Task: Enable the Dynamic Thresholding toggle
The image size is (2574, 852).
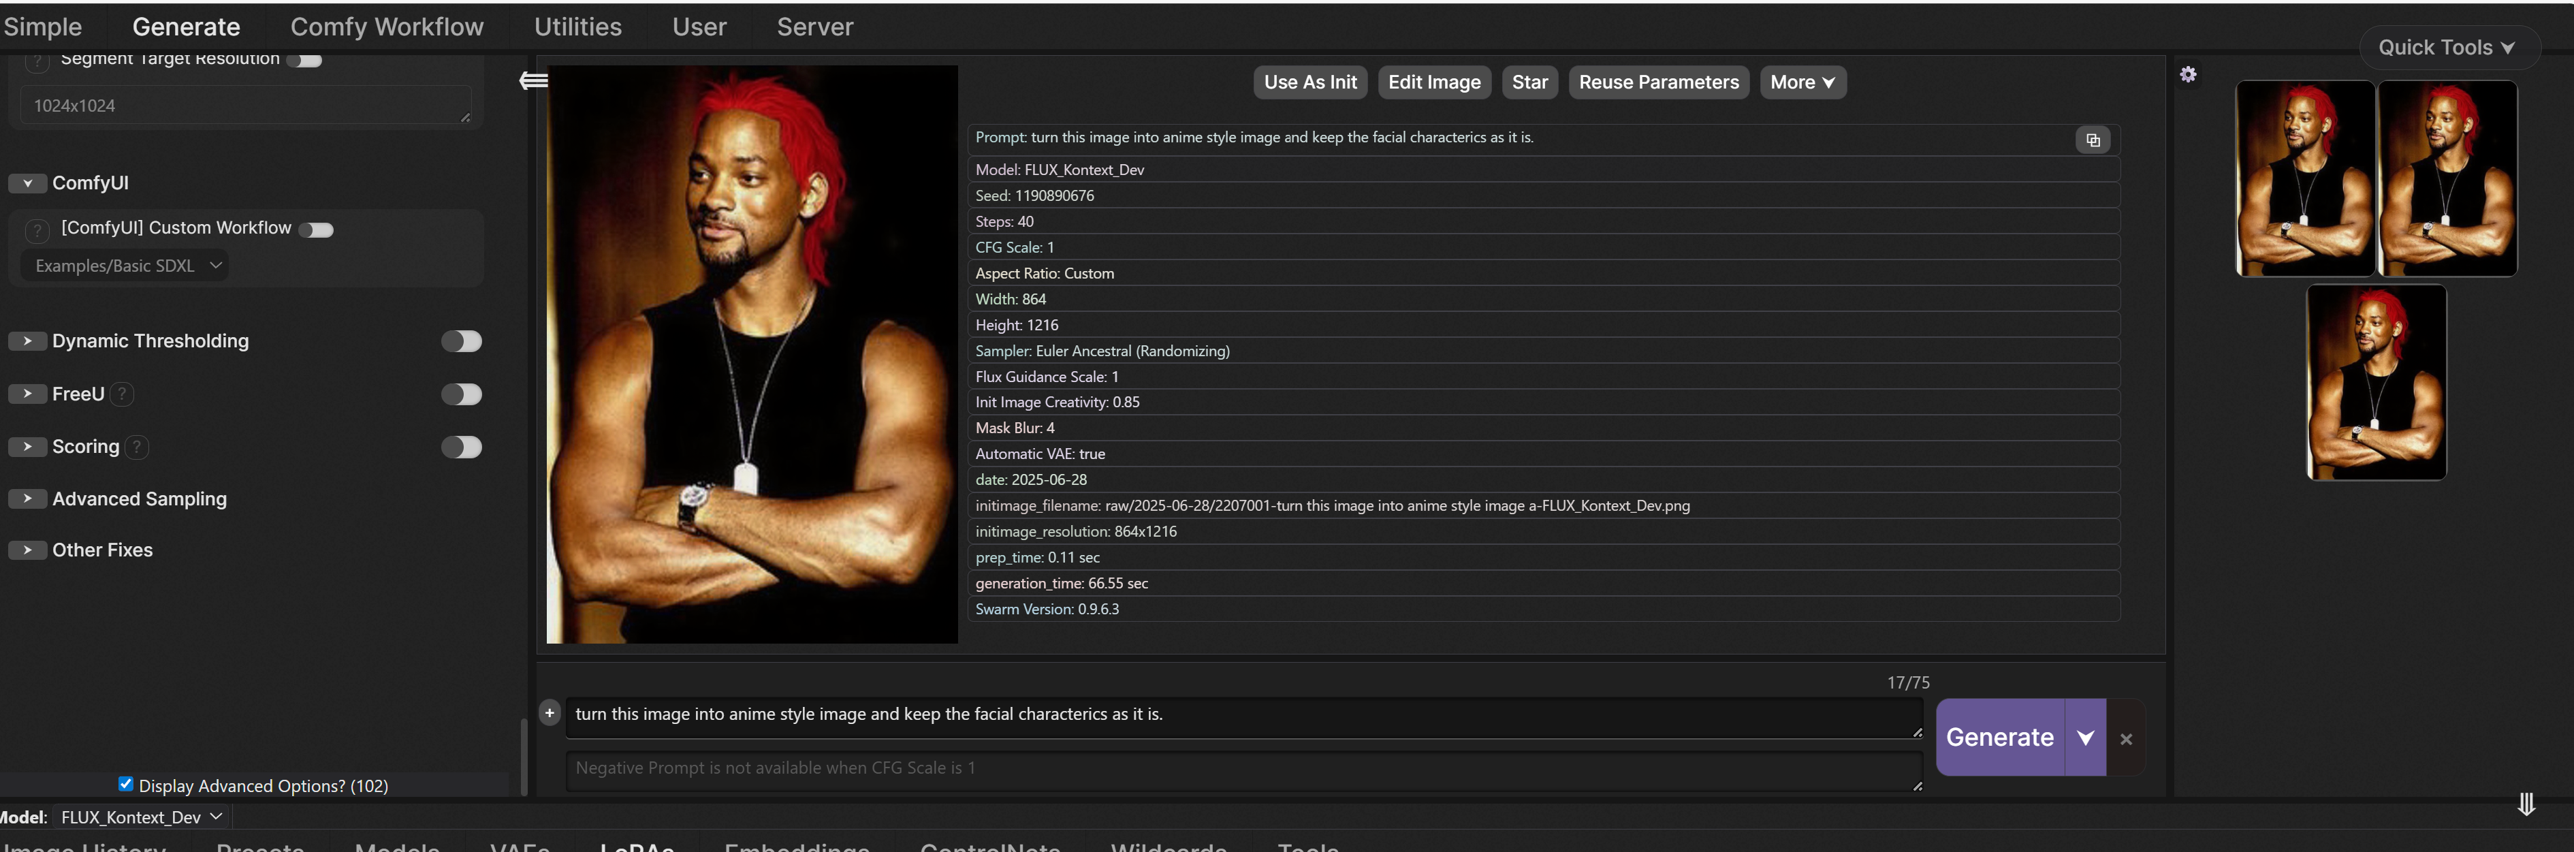Action: point(462,342)
